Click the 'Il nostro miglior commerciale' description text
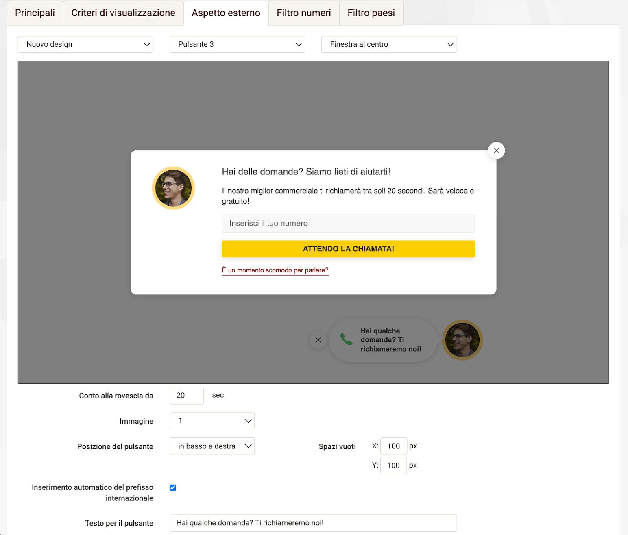Viewport: 628px width, 535px height. coord(348,196)
